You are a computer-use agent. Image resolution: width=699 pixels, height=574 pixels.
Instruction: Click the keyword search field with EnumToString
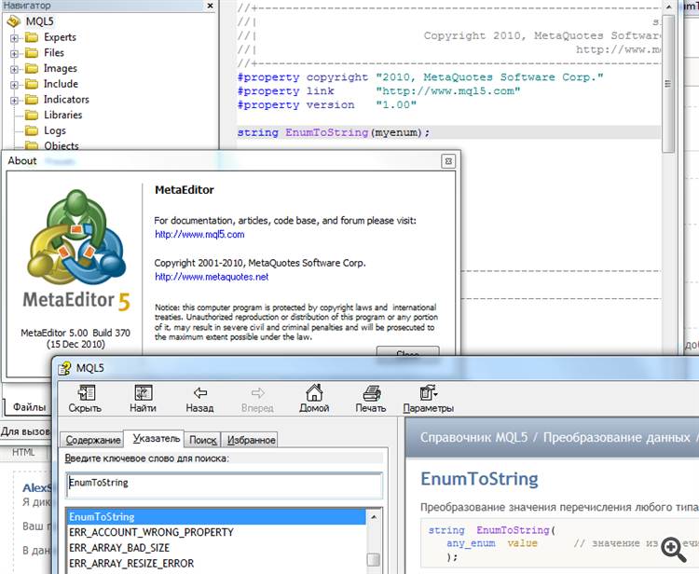click(x=225, y=485)
